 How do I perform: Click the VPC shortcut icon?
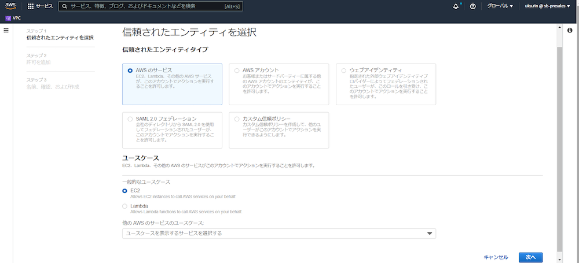(x=8, y=18)
